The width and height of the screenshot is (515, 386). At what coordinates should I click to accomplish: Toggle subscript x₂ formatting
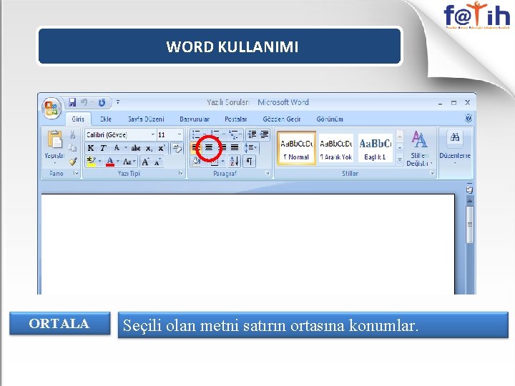point(149,149)
